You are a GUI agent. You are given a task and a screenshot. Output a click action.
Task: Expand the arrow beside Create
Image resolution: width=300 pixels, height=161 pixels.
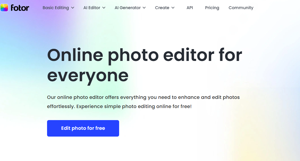point(173,8)
